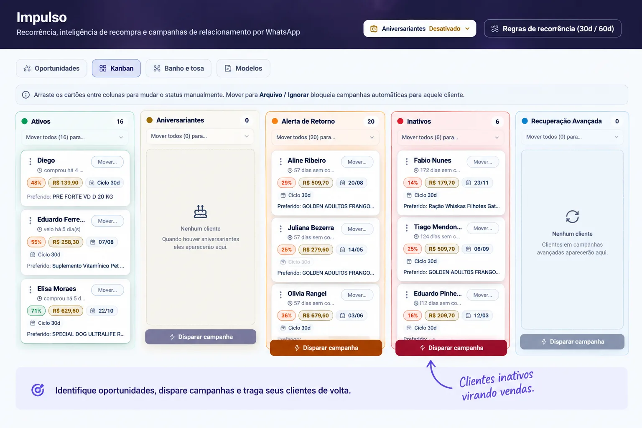642x428 pixels.
Task: Click the green dot of the Ativos column
Action: coord(24,121)
